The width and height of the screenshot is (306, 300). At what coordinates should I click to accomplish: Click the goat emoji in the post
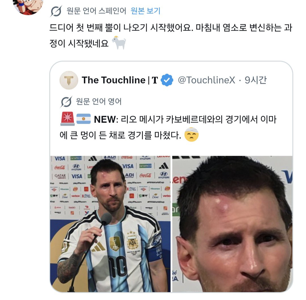(x=119, y=43)
